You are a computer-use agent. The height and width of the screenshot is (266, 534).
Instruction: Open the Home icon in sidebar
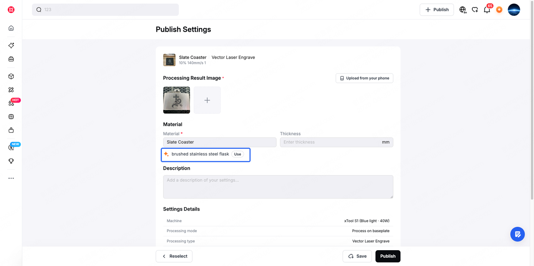click(11, 28)
